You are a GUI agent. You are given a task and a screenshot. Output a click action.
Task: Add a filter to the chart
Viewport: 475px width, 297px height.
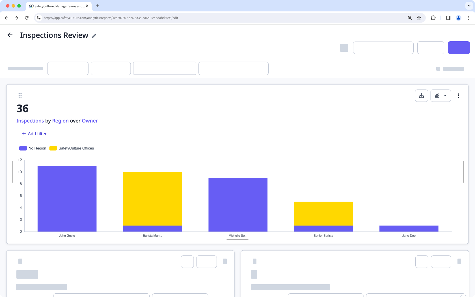pos(34,134)
